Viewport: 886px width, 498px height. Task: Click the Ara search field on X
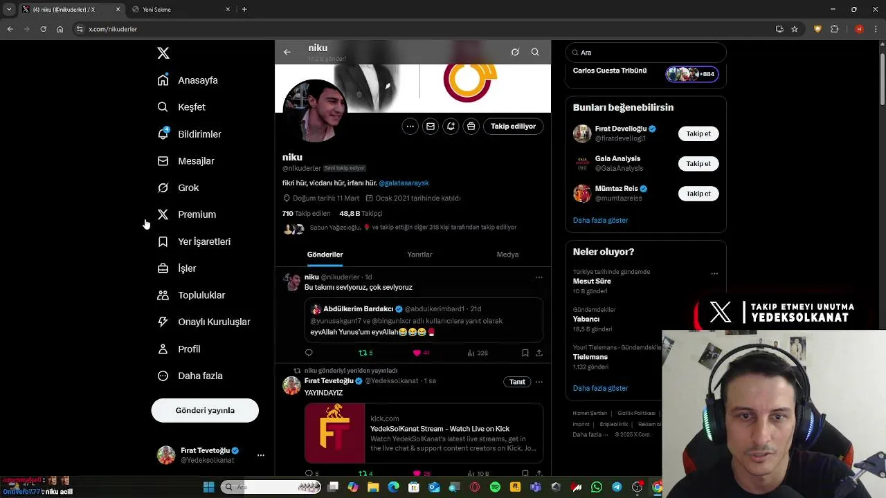(646, 53)
